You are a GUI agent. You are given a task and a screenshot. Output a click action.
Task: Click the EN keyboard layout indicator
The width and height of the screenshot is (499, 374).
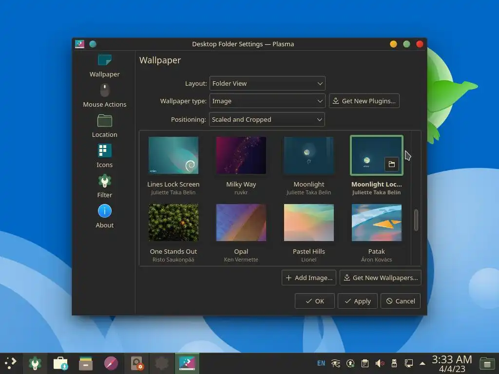[x=321, y=363]
